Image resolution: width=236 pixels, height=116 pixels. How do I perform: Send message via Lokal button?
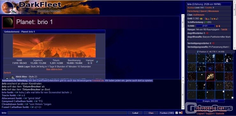tap(135, 113)
